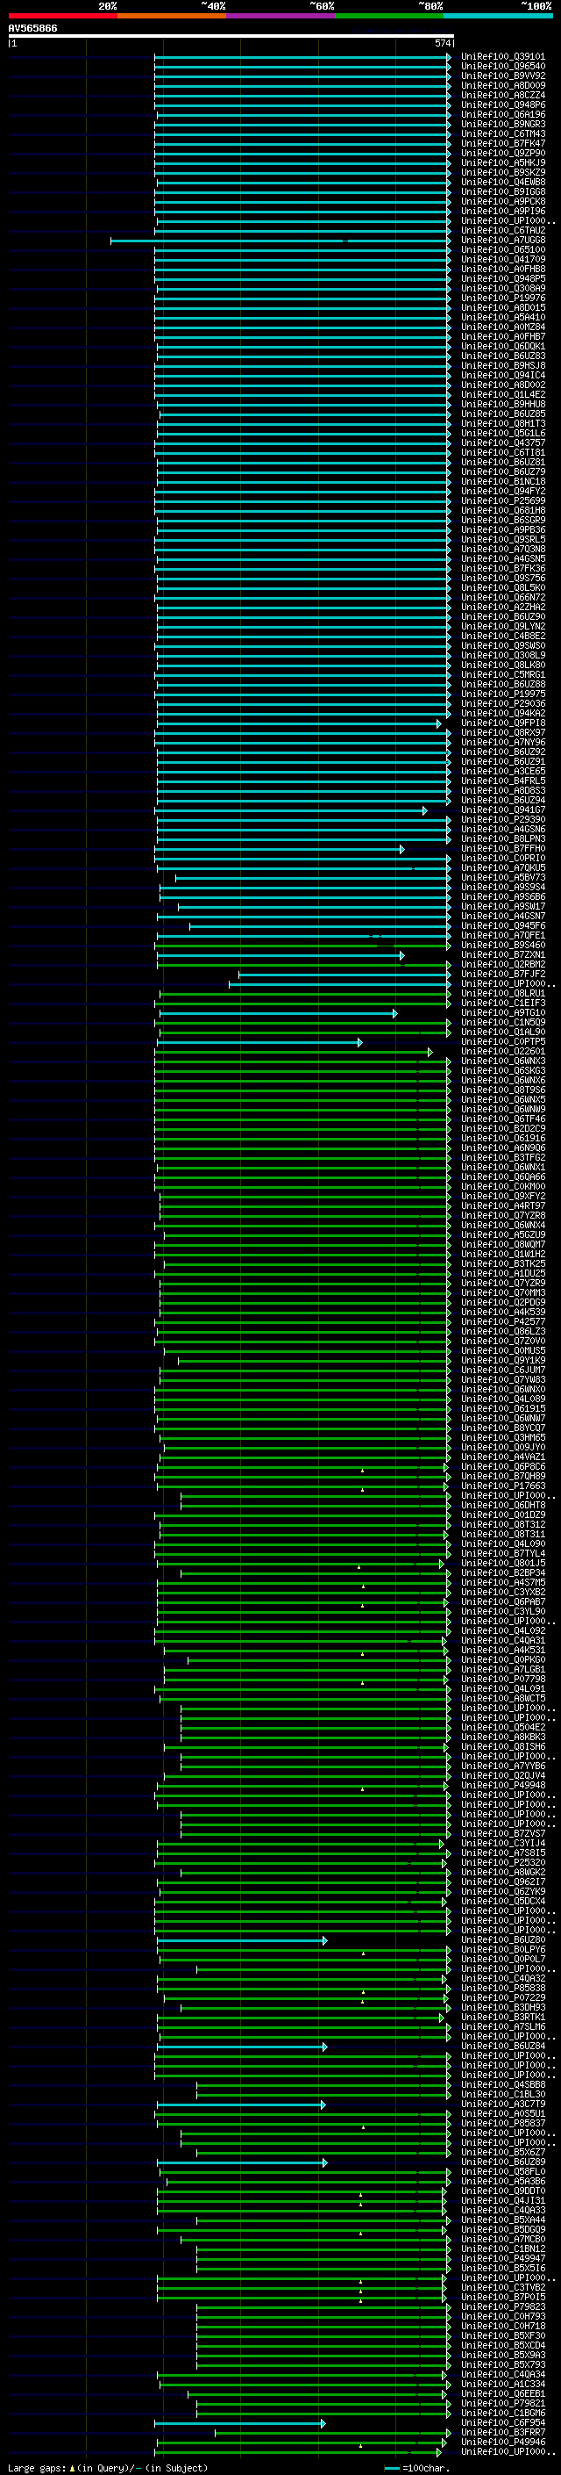Select UniRef100_Q9FPI8 label
The width and height of the screenshot is (561, 2475).
tap(503, 723)
